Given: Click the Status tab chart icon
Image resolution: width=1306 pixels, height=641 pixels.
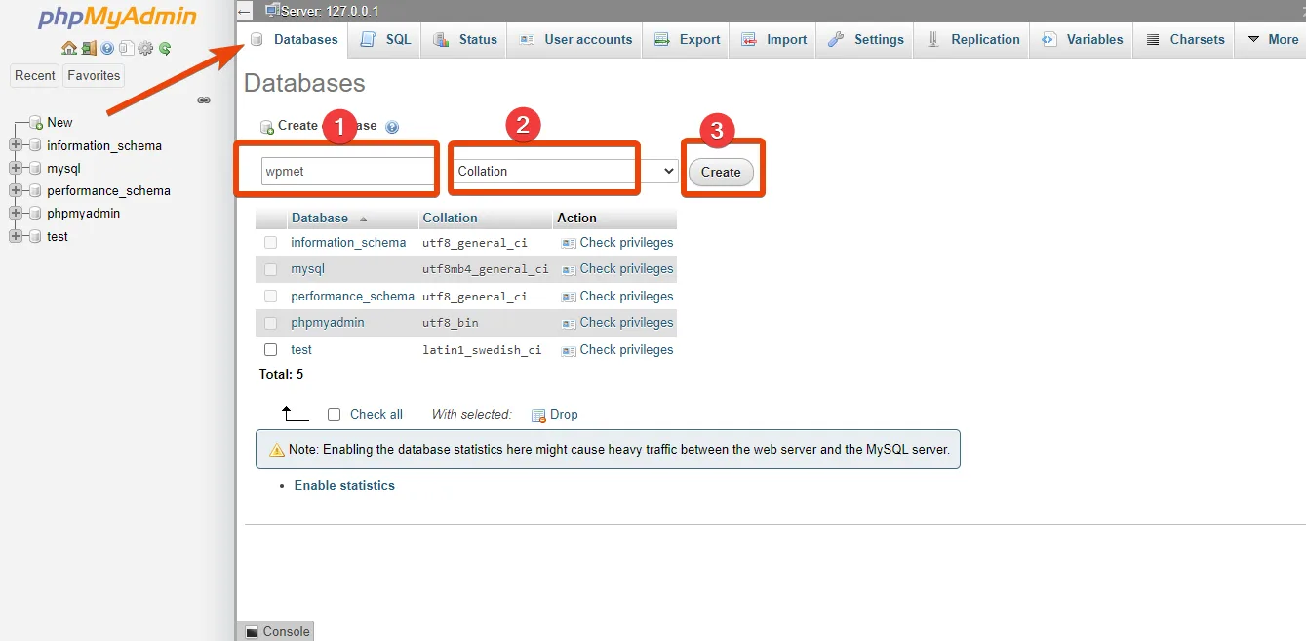Looking at the screenshot, I should [441, 40].
